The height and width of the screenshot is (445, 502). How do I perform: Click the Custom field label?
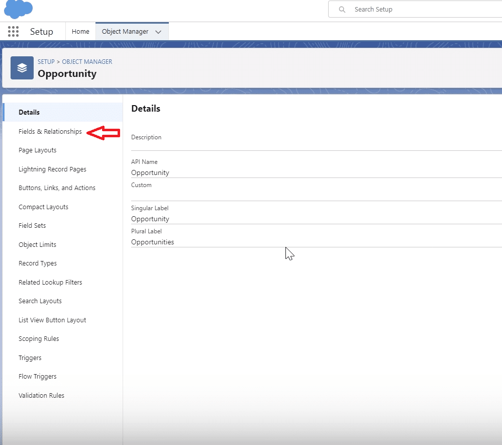coord(141,185)
